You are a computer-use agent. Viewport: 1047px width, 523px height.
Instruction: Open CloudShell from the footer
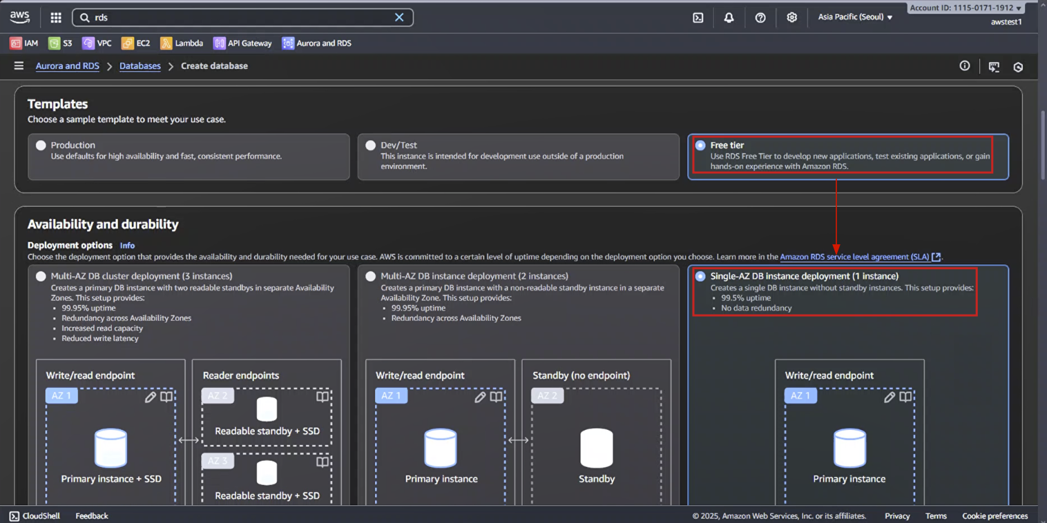pos(35,515)
